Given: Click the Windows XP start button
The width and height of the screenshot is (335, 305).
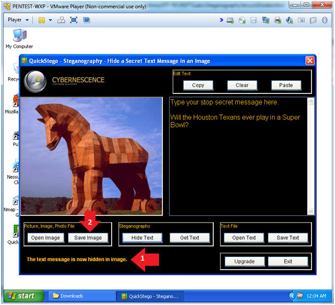Looking at the screenshot, I should pyautogui.click(x=24, y=296).
